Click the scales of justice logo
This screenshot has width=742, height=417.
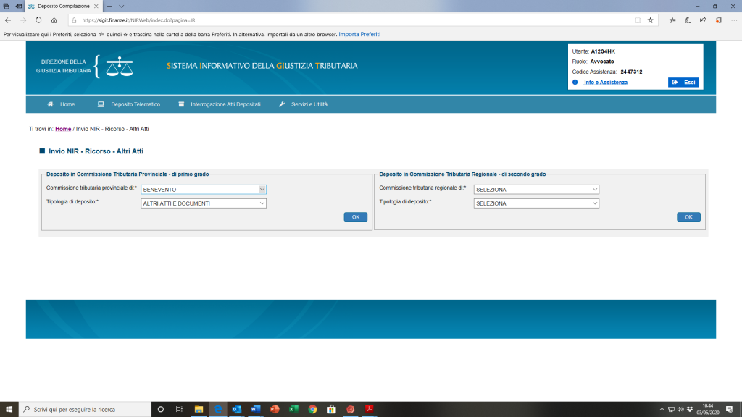click(120, 66)
